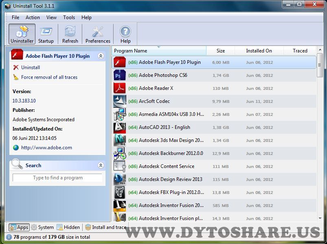Collapse the Adobe Flash Player details panel
Image resolution: width=327 pixels, height=244 pixels.
coord(101,56)
